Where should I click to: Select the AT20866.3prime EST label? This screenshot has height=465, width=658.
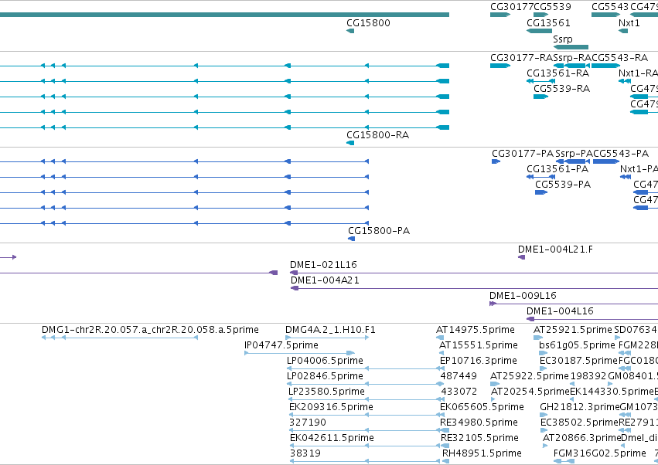click(582, 438)
